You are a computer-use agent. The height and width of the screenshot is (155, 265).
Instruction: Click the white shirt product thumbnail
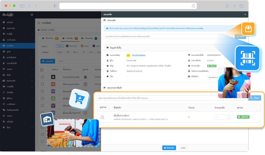[x=102, y=117]
